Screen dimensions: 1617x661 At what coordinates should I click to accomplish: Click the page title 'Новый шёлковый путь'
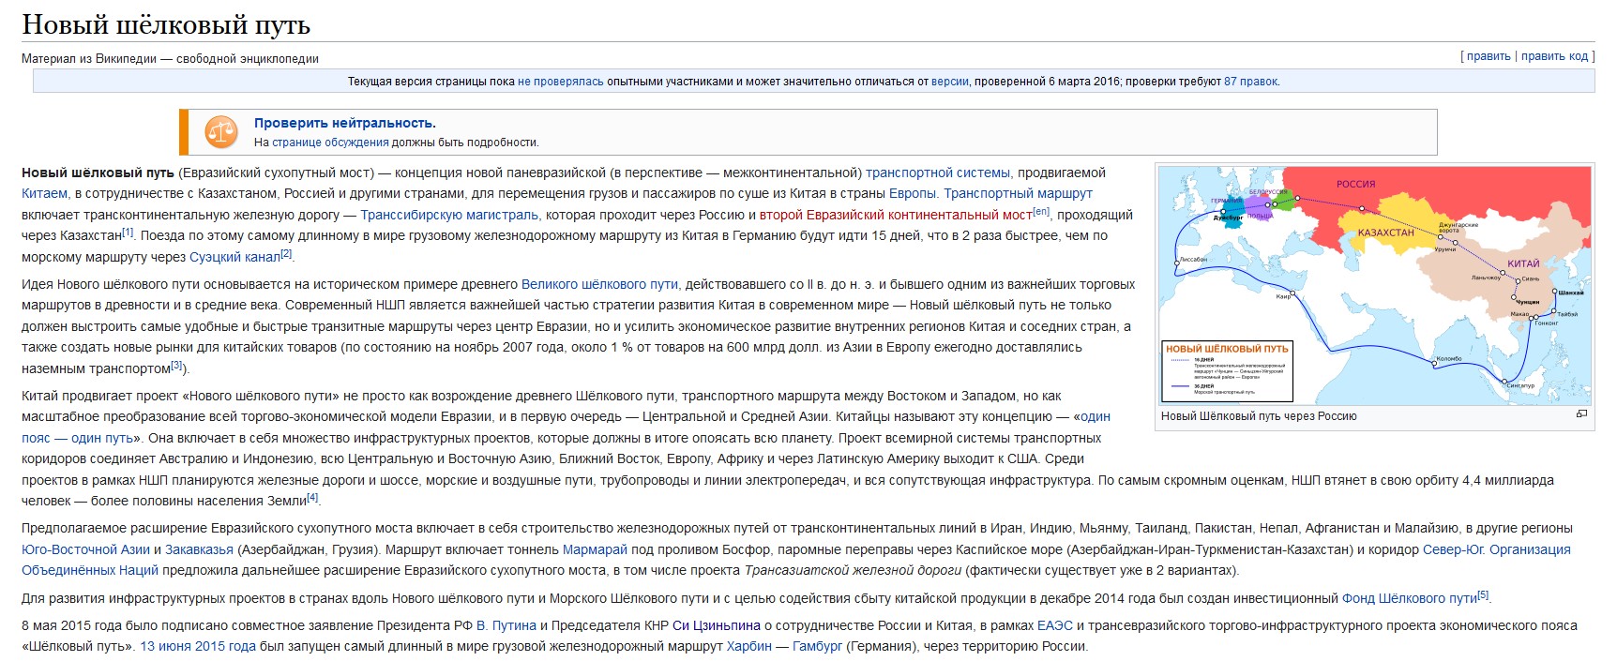[166, 24]
